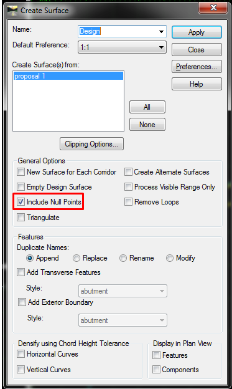232x389 pixels.
Task: Enable Remove Loops option
Action: tap(128, 202)
